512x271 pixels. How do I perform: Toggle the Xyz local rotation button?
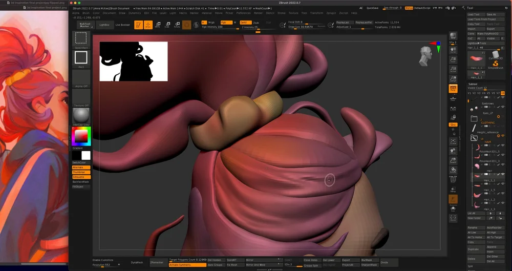(x=453, y=124)
